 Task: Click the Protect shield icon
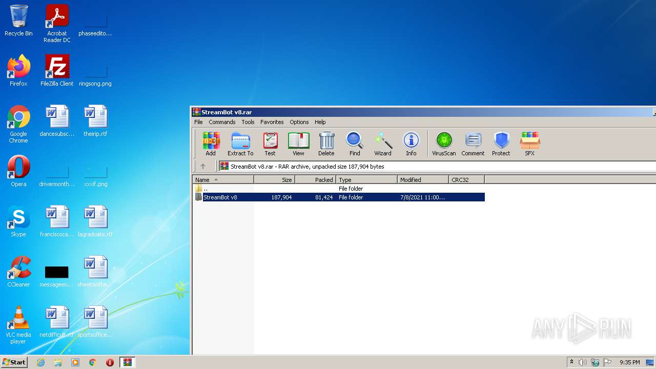(x=501, y=144)
